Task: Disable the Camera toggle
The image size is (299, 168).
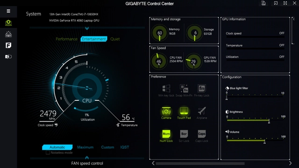Action: coord(166,111)
